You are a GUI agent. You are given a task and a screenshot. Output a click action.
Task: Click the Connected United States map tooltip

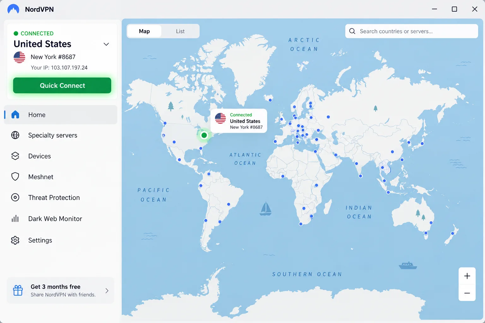239,121
